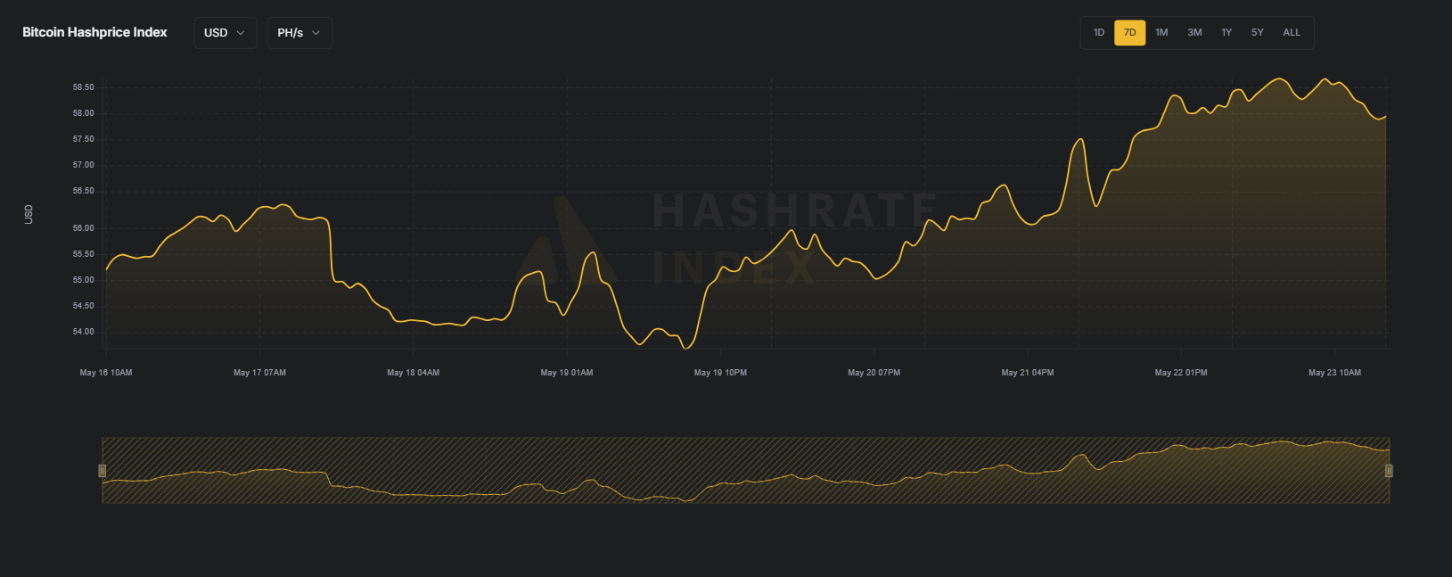
Task: Click the 58.50 y-axis value
Action: point(83,87)
